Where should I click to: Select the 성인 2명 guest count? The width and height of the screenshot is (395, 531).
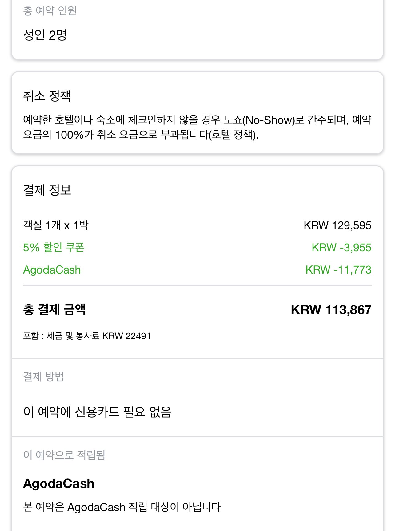(x=45, y=35)
